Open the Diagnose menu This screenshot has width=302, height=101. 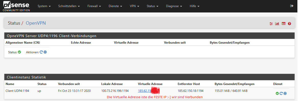pyautogui.click(x=174, y=6)
